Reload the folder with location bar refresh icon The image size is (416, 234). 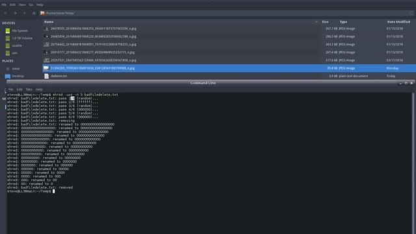click(x=411, y=13)
